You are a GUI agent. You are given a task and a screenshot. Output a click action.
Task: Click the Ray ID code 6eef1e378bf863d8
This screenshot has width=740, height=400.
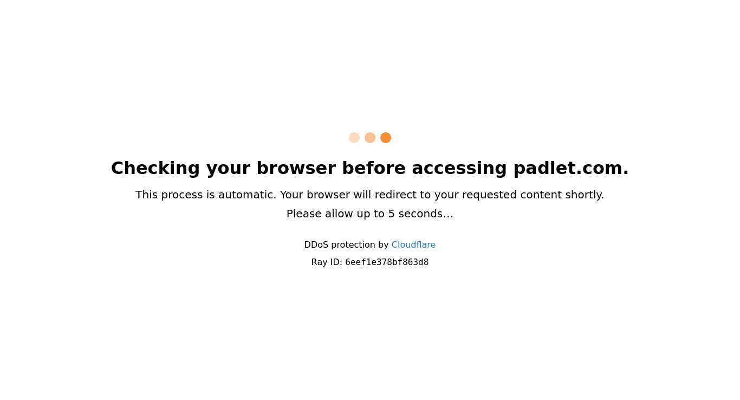387,262
